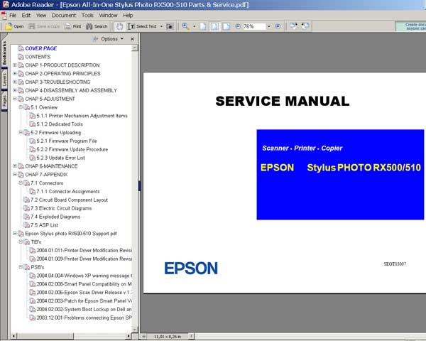Activate the Select Text tool
426x341 pixels.
point(143,26)
